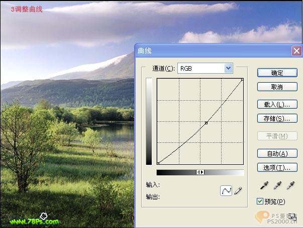Select the top-right curve endpoint
The height and width of the screenshot is (228, 303).
coord(242,80)
